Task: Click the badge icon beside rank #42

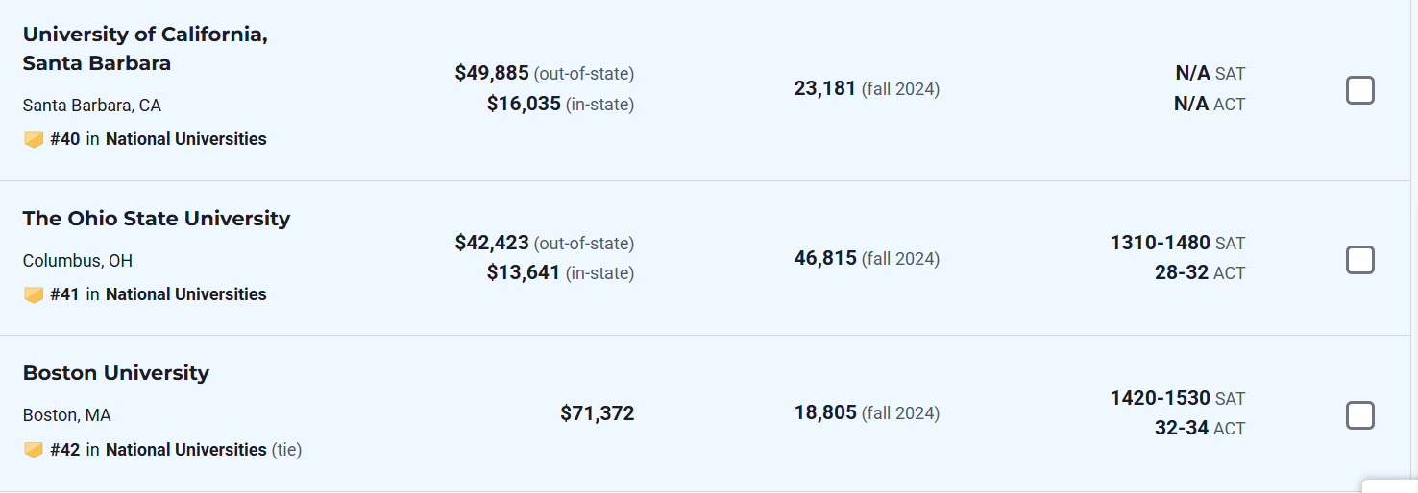Action: tap(34, 450)
